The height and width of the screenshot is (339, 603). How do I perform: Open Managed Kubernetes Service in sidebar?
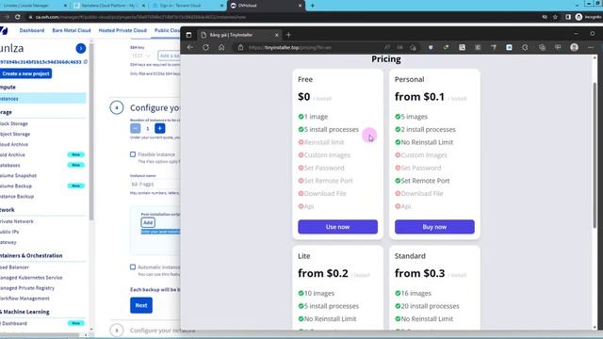tap(31, 278)
